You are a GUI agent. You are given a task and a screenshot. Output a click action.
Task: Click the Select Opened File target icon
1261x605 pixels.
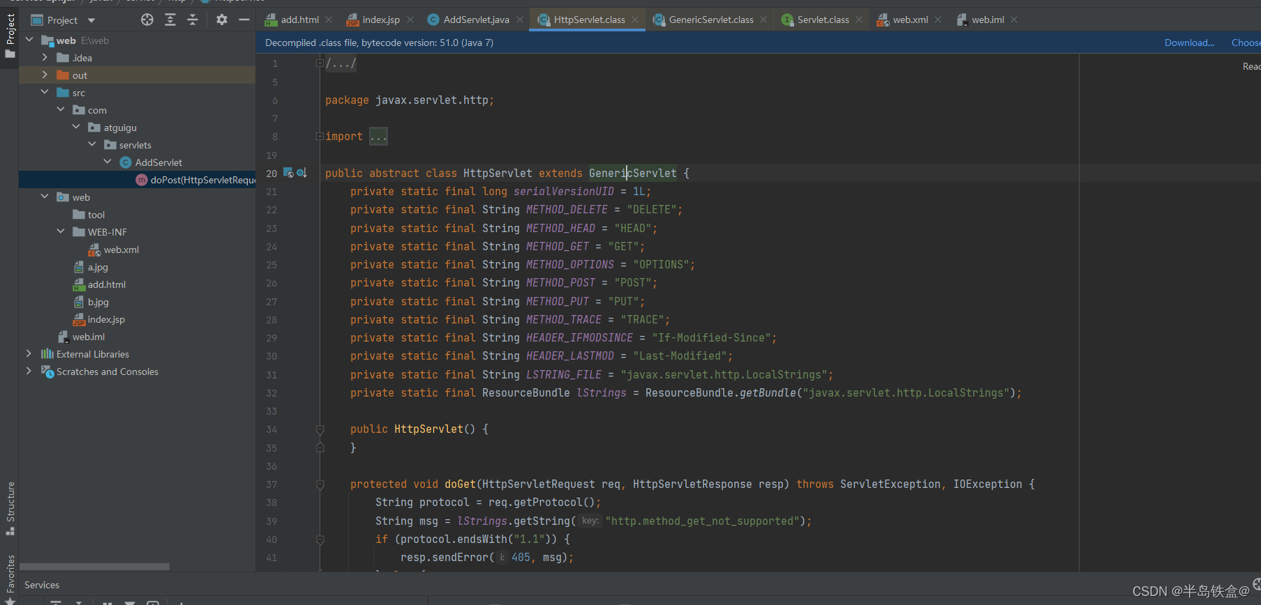pos(147,20)
